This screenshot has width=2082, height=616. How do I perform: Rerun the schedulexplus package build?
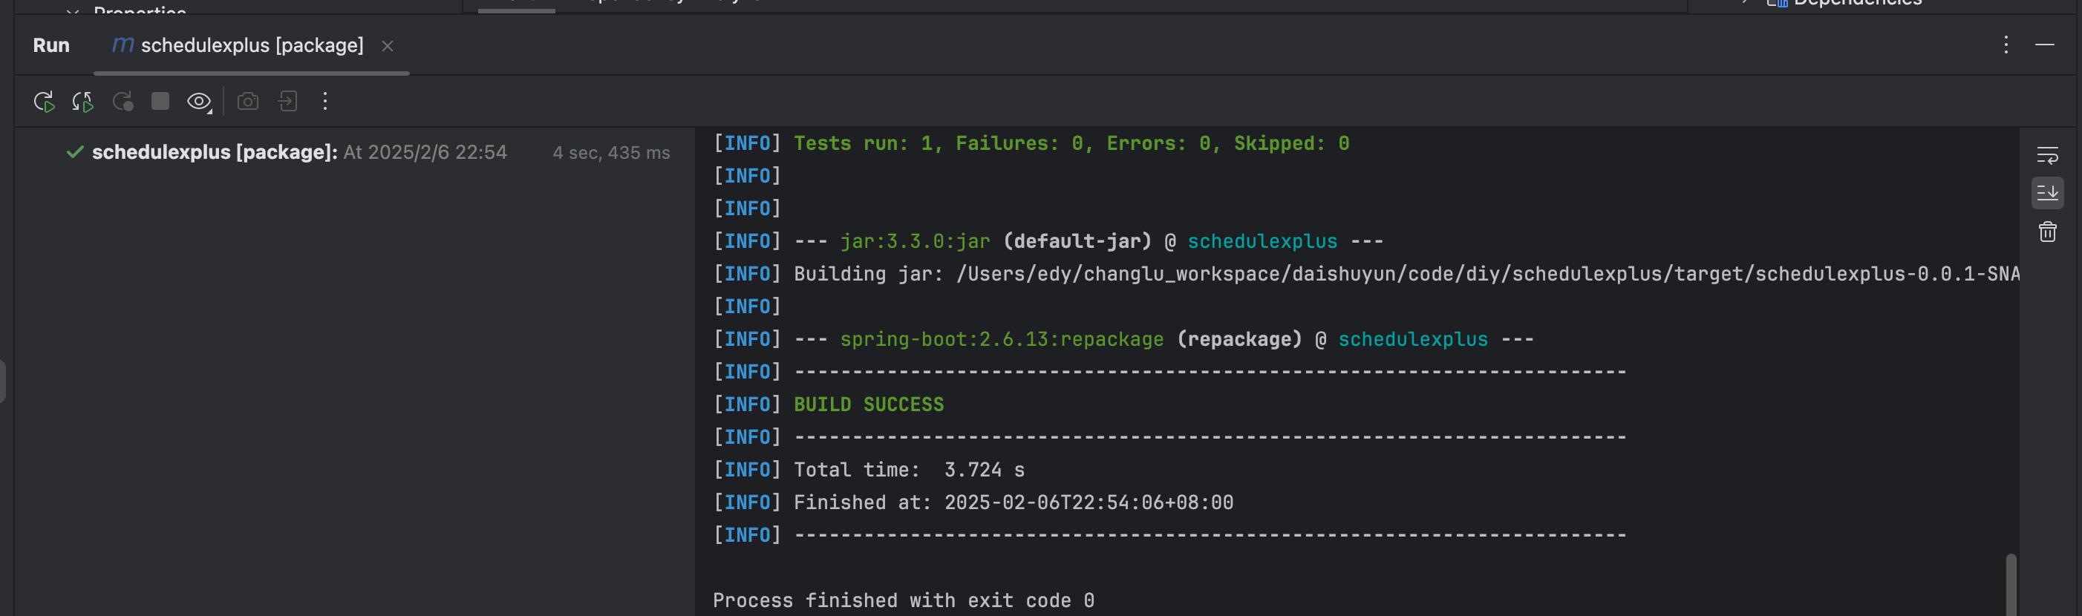pos(44,102)
